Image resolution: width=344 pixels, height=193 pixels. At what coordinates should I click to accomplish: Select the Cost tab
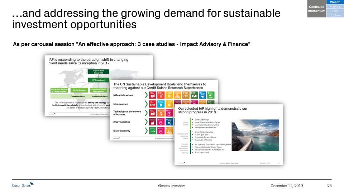point(335,11)
